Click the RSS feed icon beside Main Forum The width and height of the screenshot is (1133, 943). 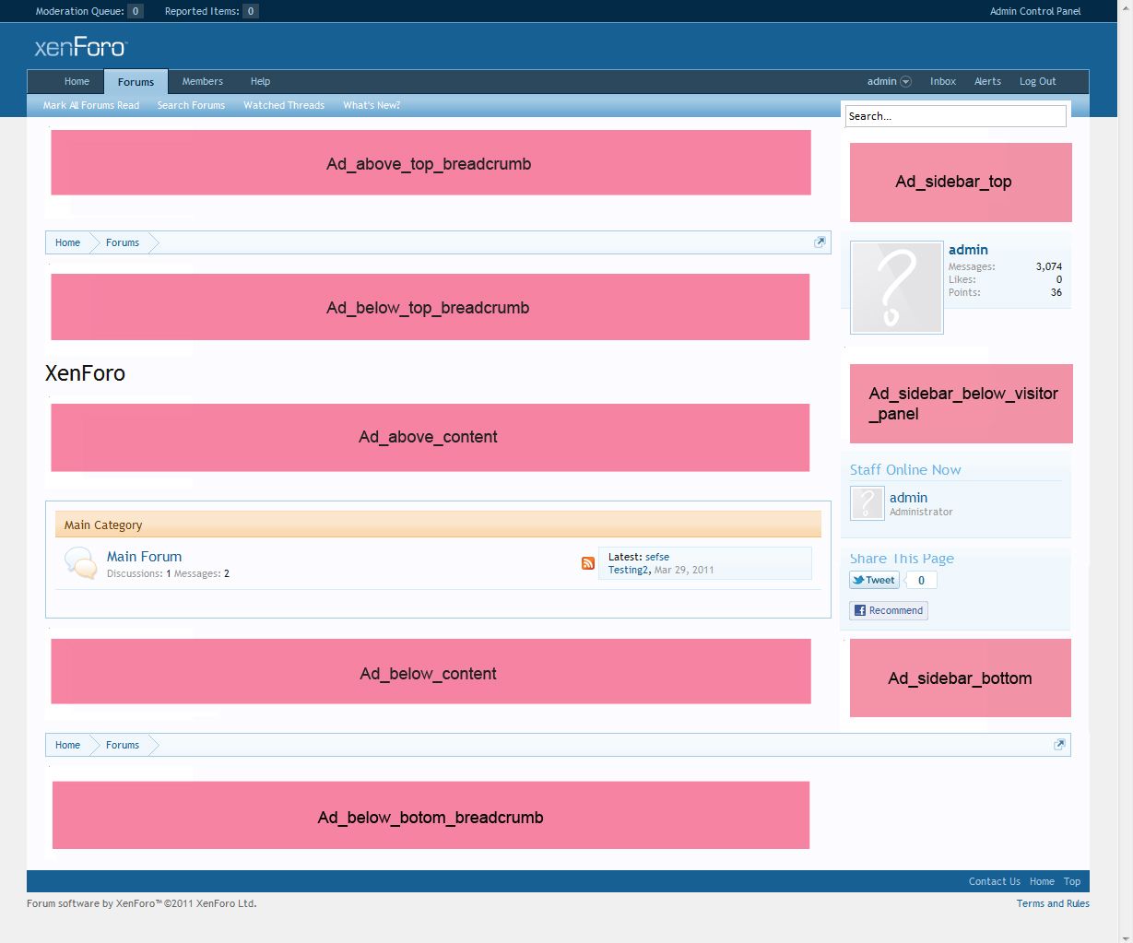[x=587, y=563]
